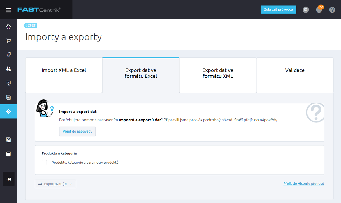This screenshot has width=341, height=203.
Task: Click the pin sidebar icon
Action: (x=8, y=179)
